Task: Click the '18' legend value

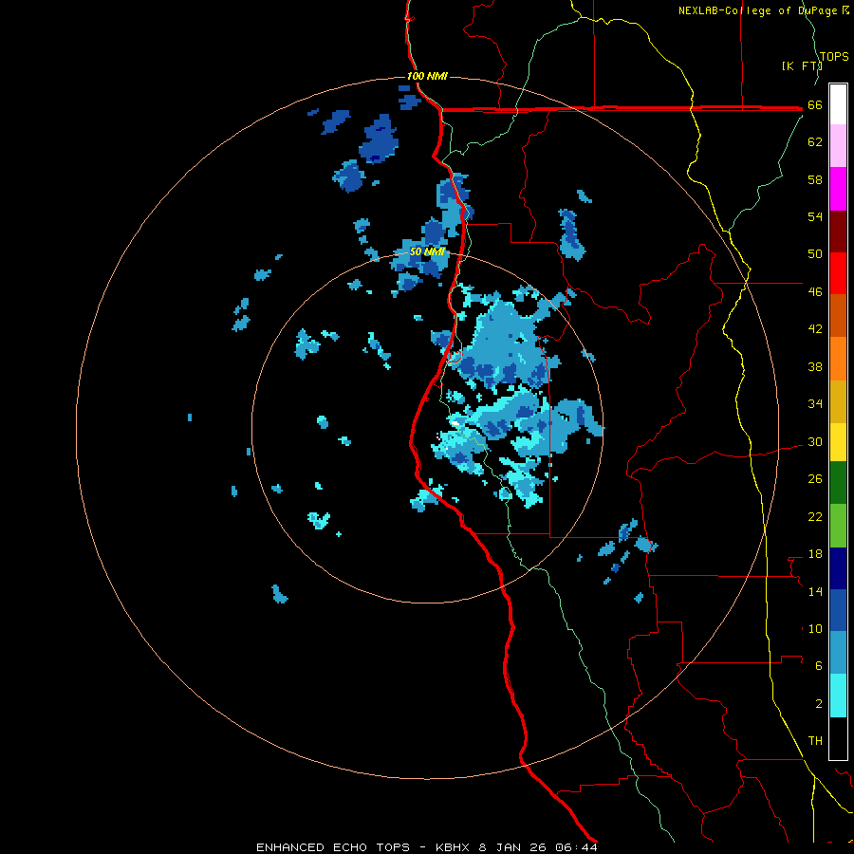Action: coord(815,554)
